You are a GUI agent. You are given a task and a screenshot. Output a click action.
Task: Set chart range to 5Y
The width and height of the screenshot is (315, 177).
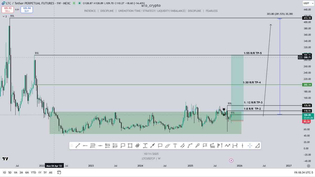[45, 173]
